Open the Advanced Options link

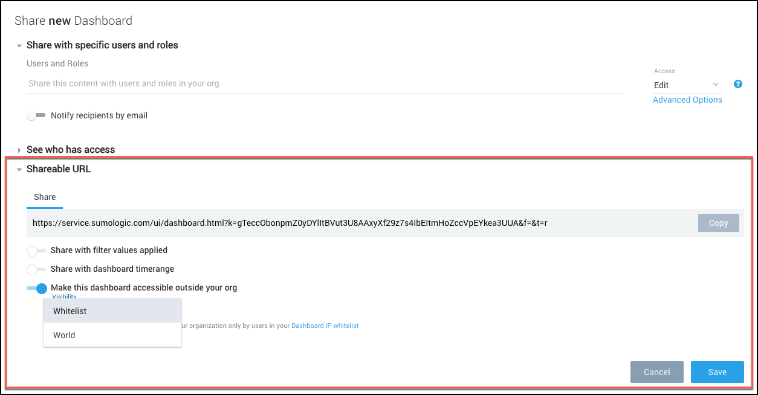[687, 100]
